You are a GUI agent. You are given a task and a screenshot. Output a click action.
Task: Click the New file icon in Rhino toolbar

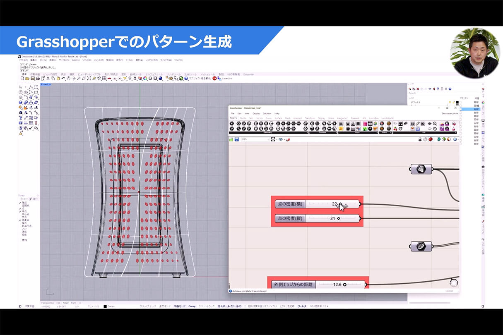[22, 78]
